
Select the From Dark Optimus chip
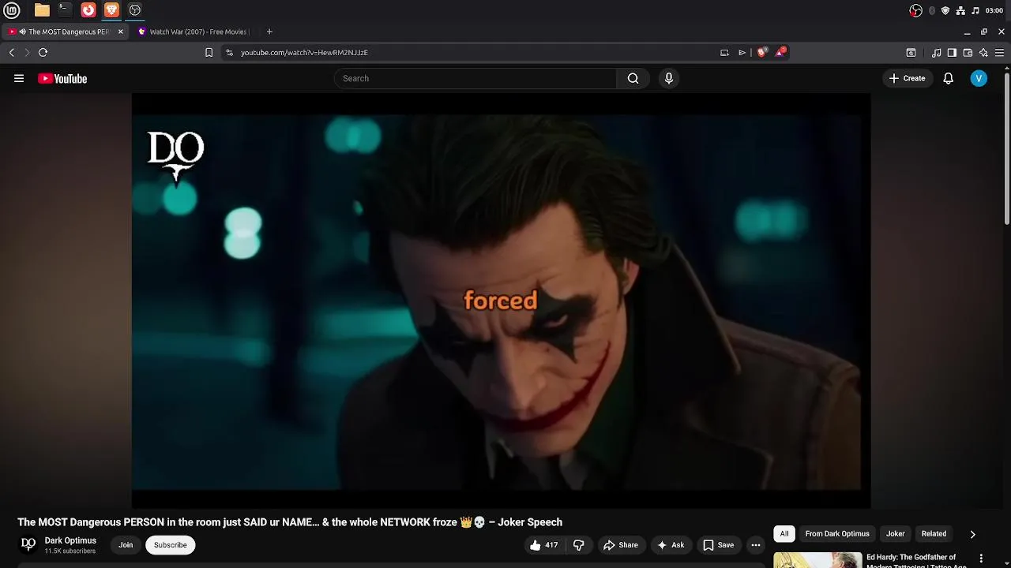(837, 534)
